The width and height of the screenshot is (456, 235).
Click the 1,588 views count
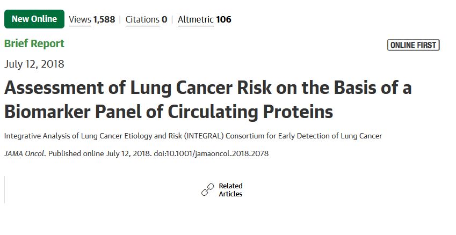pos(104,20)
